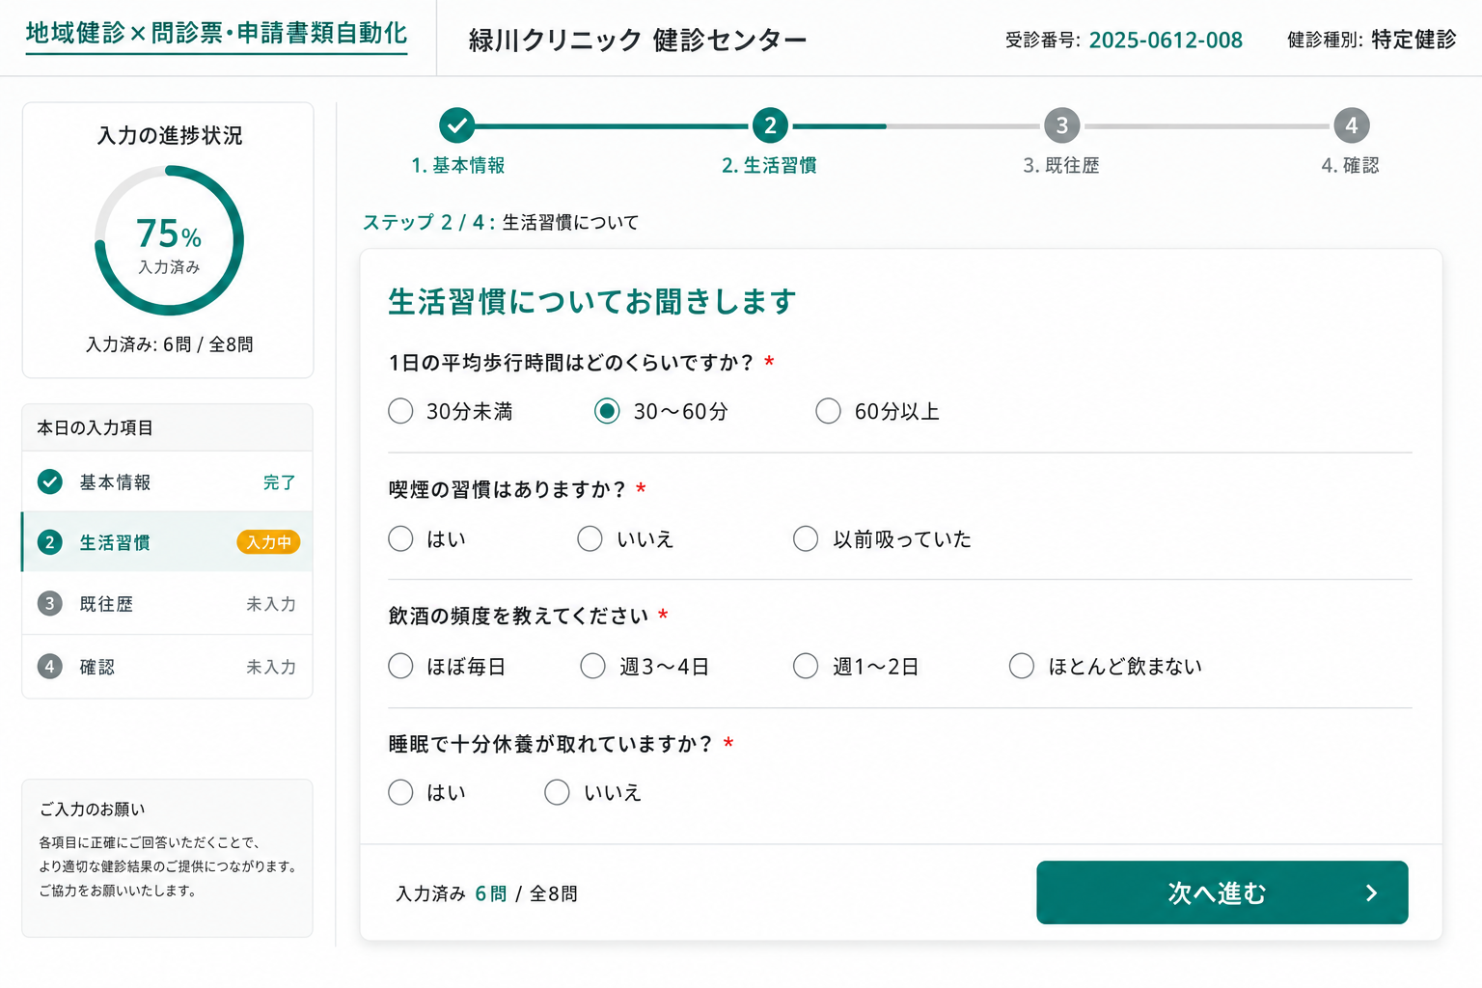
Task: Click the question 睡眠で十分休養が取れていますか？
Action: pyautogui.click(x=551, y=743)
